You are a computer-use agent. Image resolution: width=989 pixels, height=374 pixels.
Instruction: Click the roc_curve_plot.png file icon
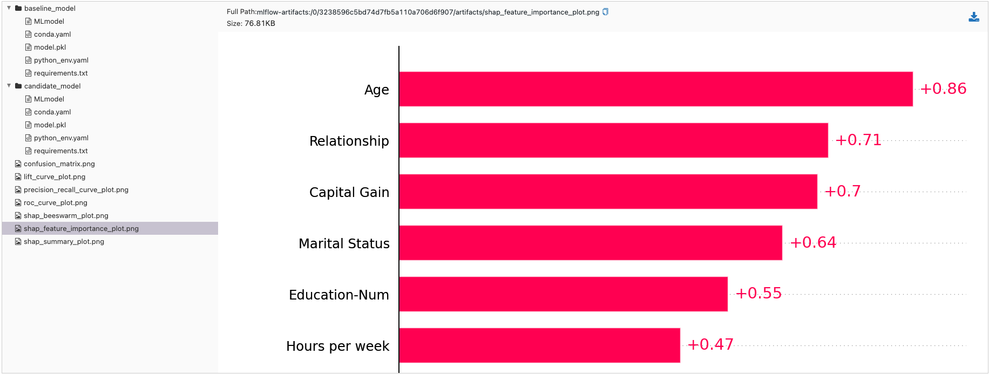point(18,203)
